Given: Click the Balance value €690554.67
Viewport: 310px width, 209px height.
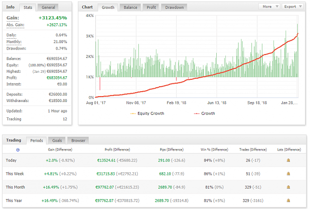Looking at the screenshot, I should [x=57, y=58].
